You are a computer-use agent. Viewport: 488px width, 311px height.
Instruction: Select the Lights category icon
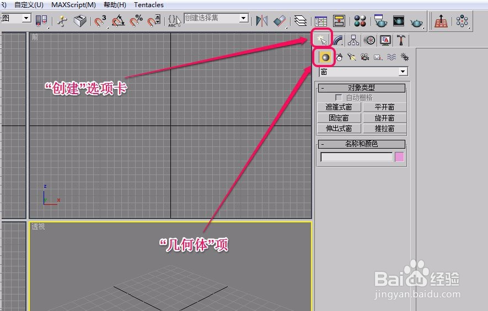pyautogui.click(x=352, y=57)
